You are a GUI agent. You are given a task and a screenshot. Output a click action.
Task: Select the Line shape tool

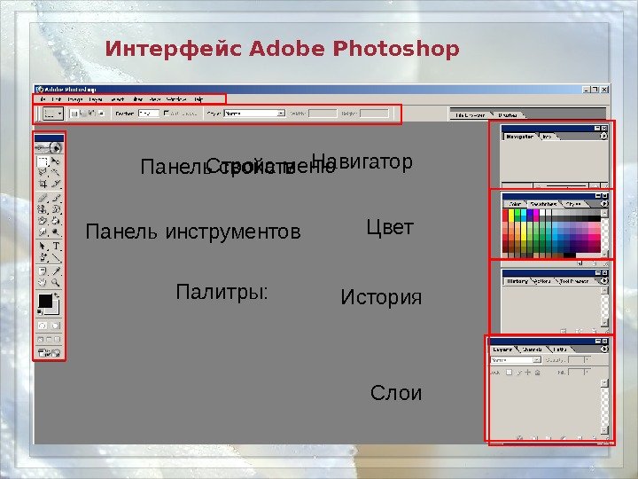pos(56,257)
